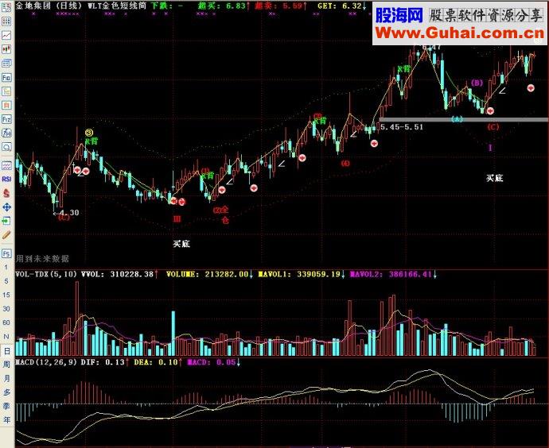Click the 金地集团 (日线) chart title
Image resolution: width=549 pixels, height=448 pixels.
coord(49,6)
